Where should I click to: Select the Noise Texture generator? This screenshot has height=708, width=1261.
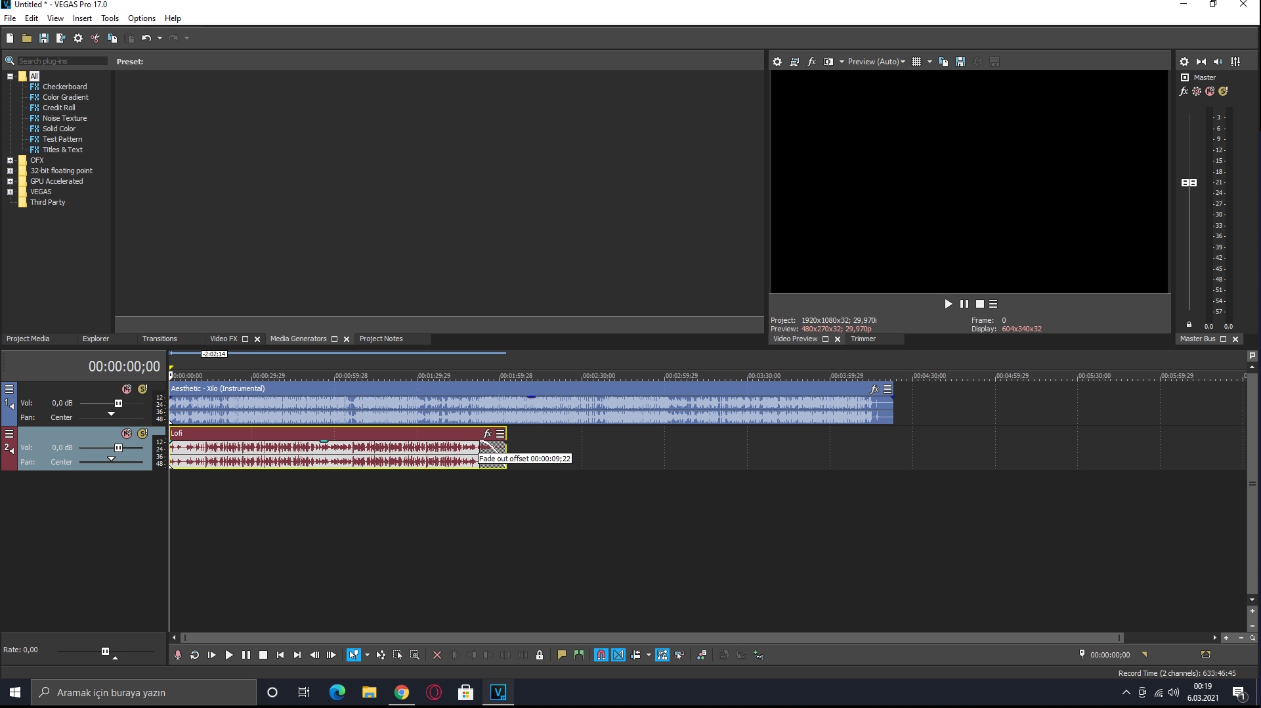(x=64, y=118)
